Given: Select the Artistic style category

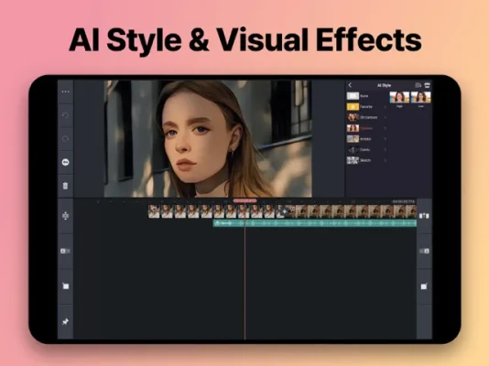Looking at the screenshot, I should point(366,139).
